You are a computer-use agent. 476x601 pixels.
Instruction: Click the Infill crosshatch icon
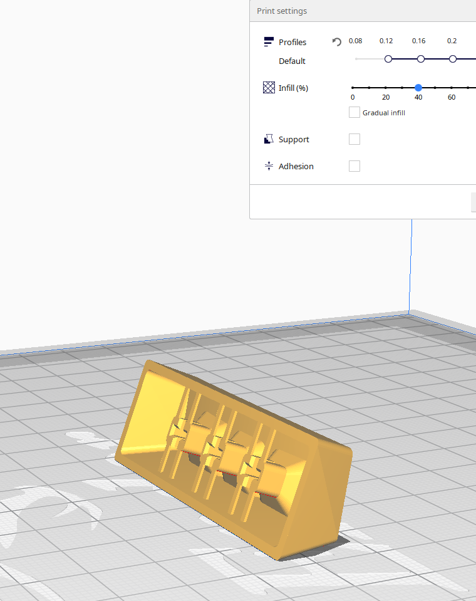pyautogui.click(x=269, y=88)
